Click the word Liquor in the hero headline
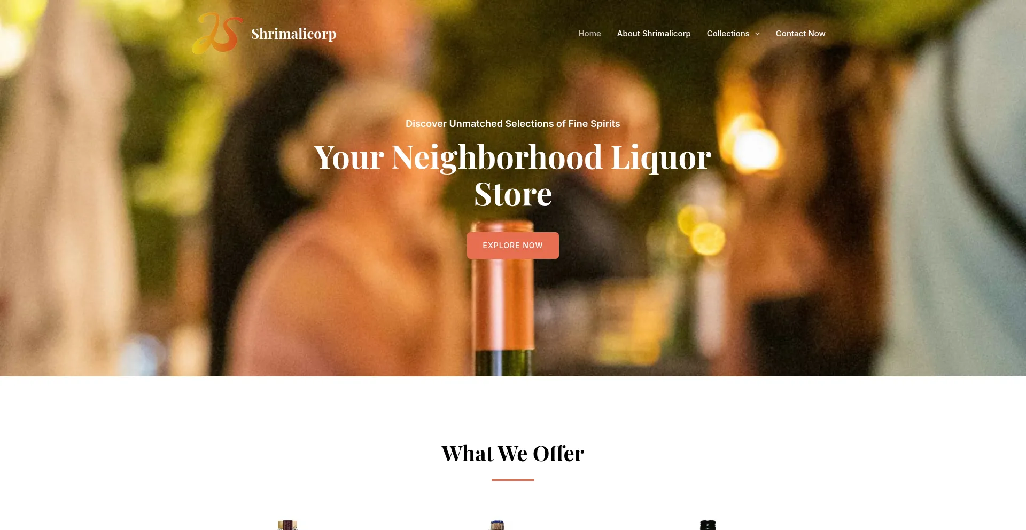Image resolution: width=1026 pixels, height=530 pixels. point(661,158)
